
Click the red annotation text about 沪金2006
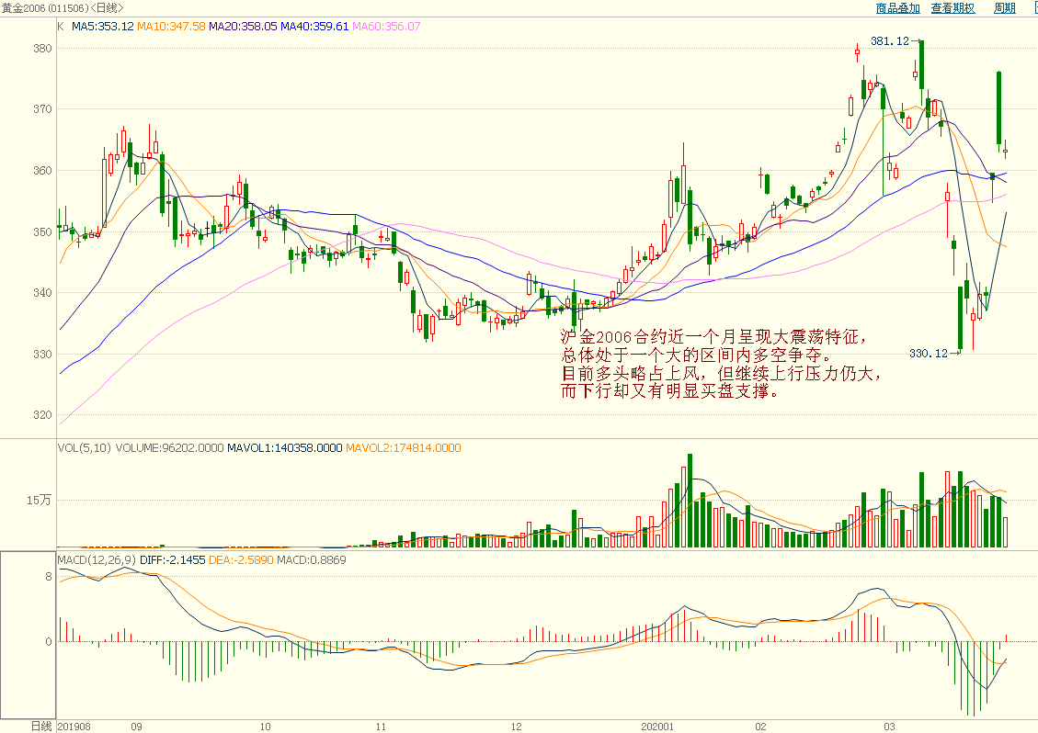click(720, 364)
